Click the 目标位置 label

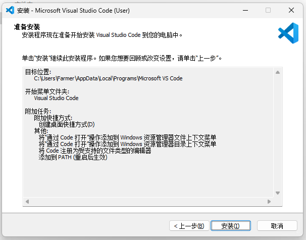point(38,72)
